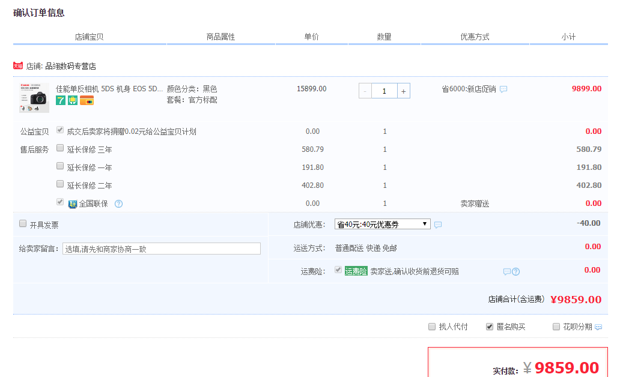617x377 pixels.
Task: Click the -40.00 discount amount
Action: (589, 223)
